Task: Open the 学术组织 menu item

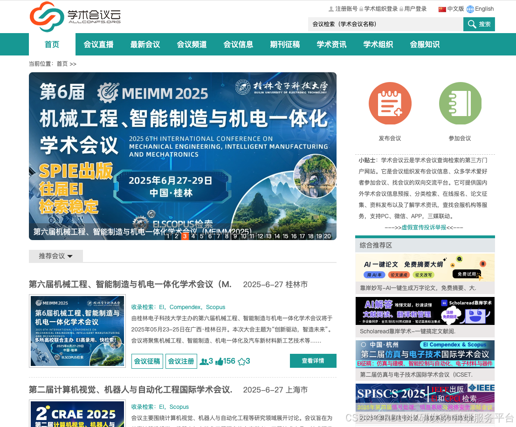Action: 378,44
